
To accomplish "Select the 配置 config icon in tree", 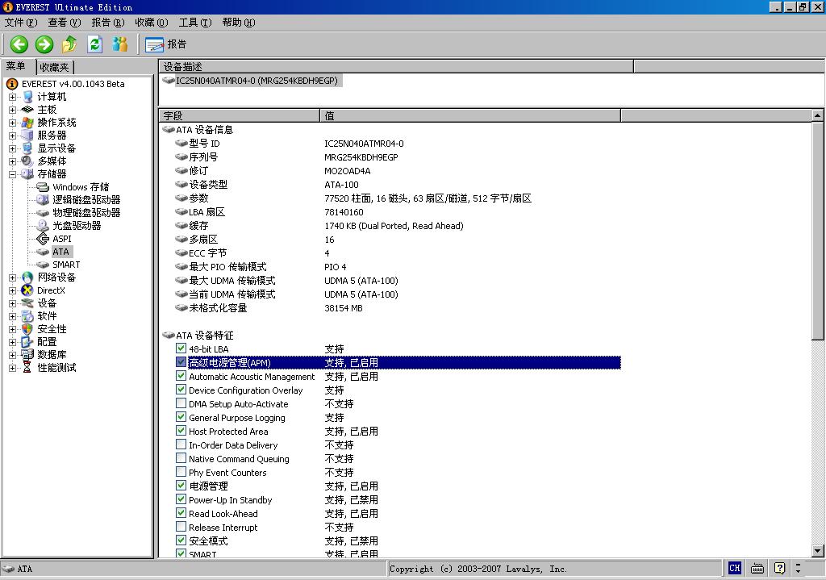I will pos(28,342).
